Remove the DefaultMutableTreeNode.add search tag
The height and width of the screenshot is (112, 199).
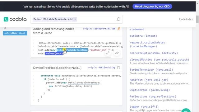pos(75,19)
